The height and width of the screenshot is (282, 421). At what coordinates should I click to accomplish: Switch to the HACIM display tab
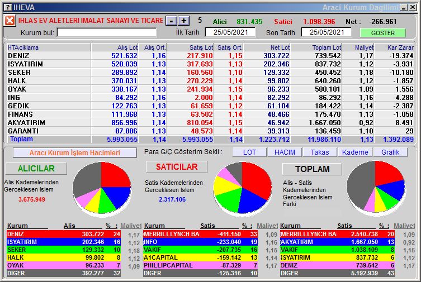pyautogui.click(x=285, y=152)
